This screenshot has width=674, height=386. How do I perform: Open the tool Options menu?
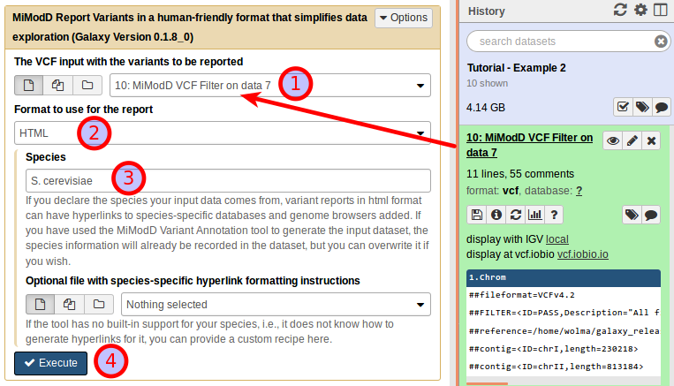point(403,18)
